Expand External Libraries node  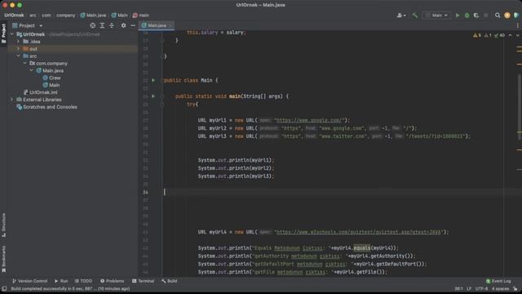coord(12,100)
